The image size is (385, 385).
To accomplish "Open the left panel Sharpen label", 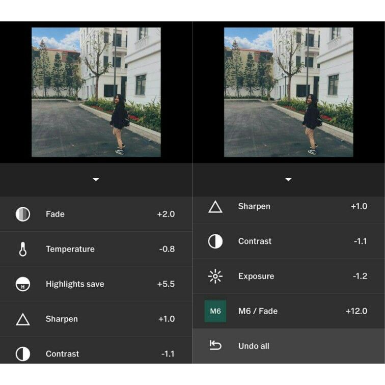I will [62, 319].
